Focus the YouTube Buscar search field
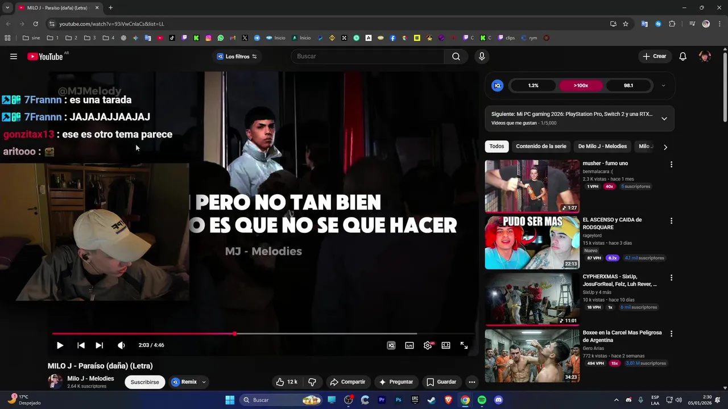The image size is (728, 409). tap(367, 56)
